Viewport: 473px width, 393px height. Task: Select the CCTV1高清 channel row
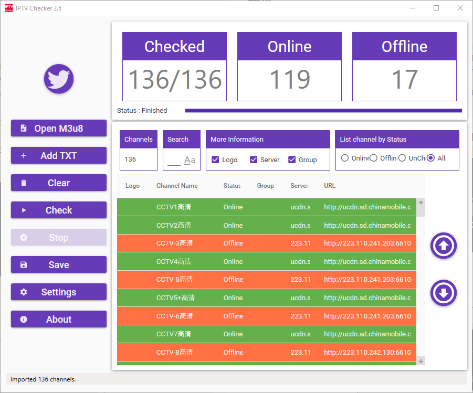coord(267,207)
